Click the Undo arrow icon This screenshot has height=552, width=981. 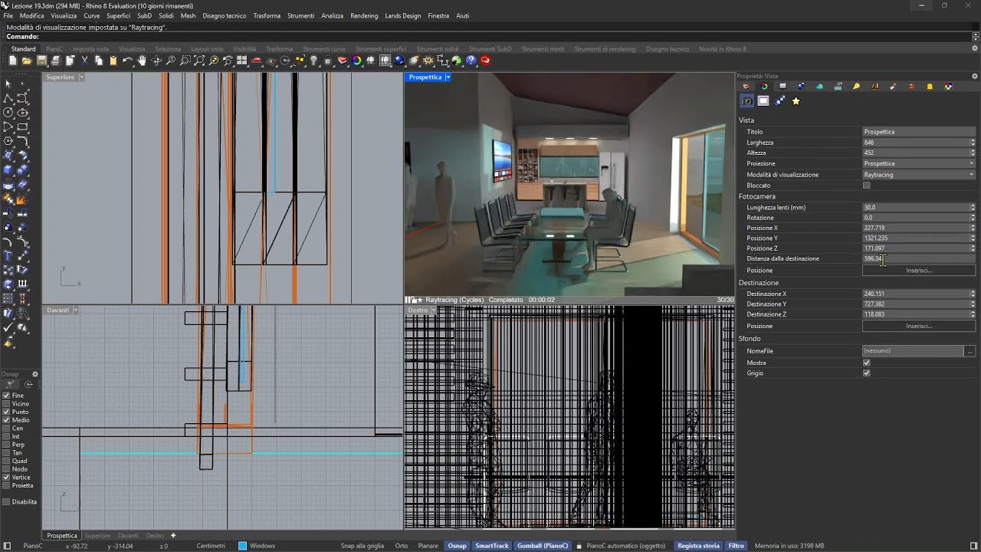point(127,61)
